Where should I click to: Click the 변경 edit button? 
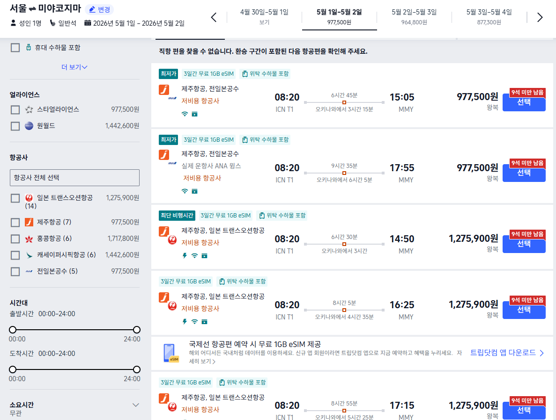[x=99, y=9]
